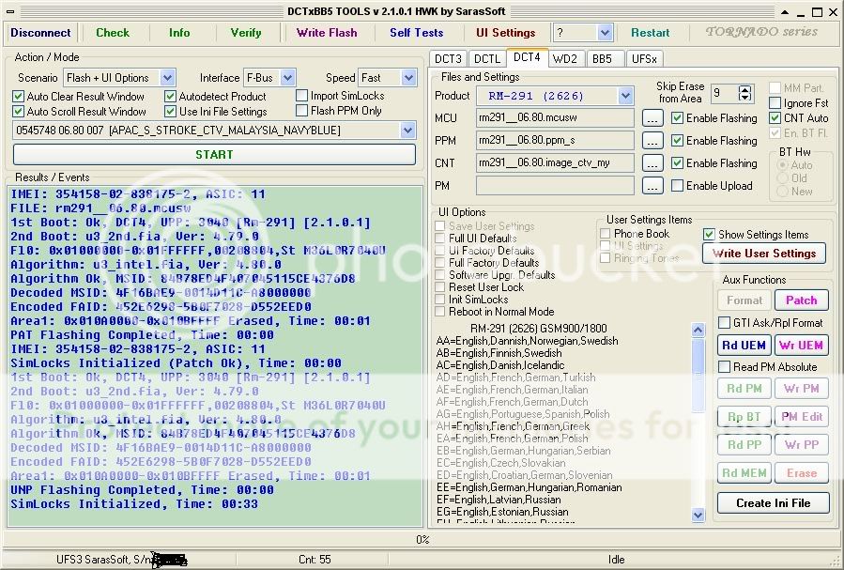Select the AA=English,Dannish,Norwegian,Swedish row

click(x=527, y=341)
